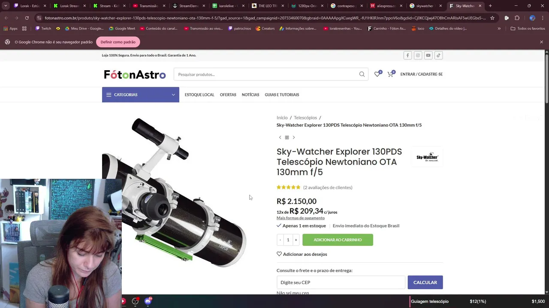Click the search magnifier icon
This screenshot has width=549, height=308.
click(x=362, y=74)
